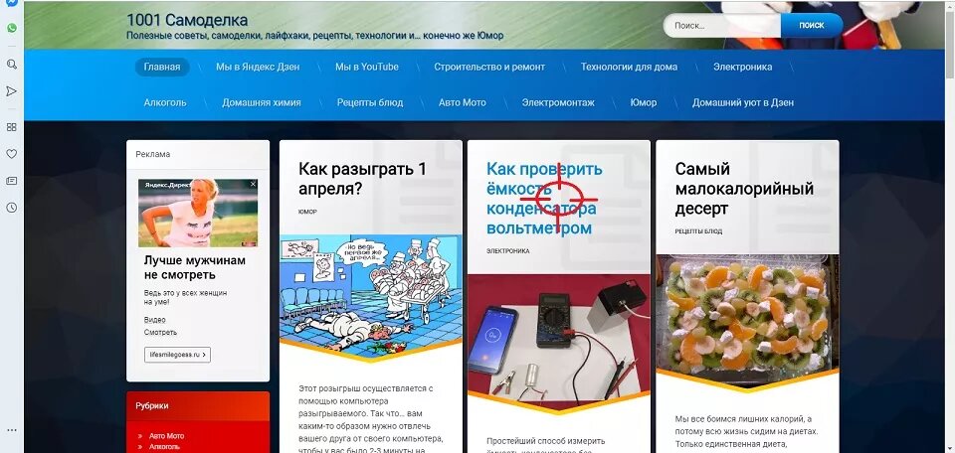
Task: Open the speed dial grid icon
Action: 12,127
